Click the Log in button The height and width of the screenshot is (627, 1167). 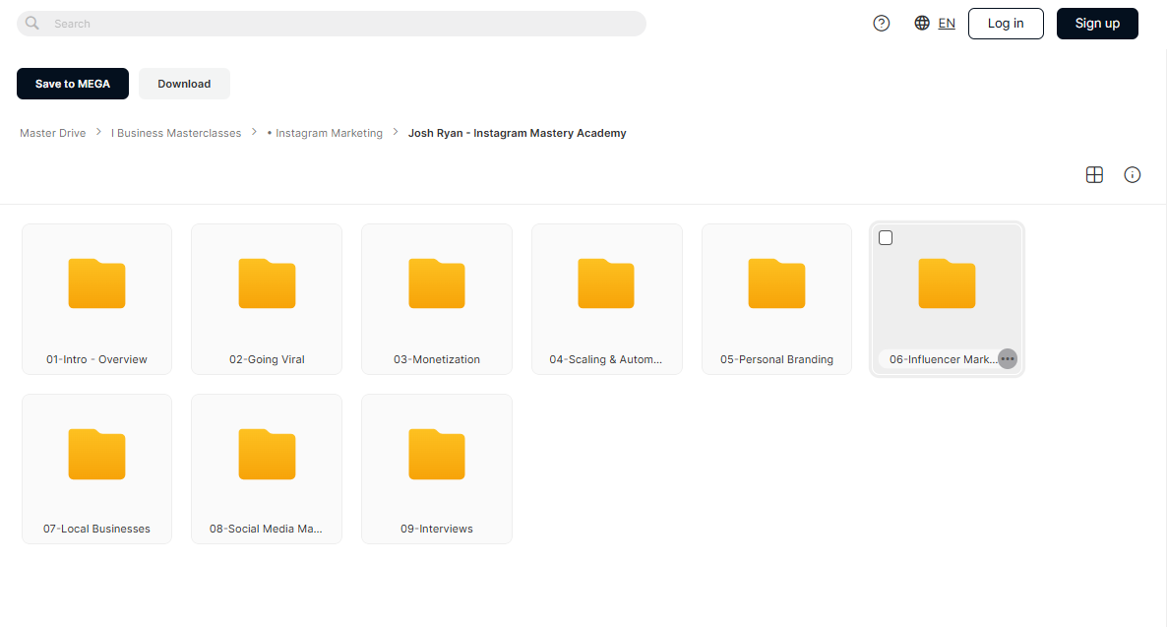pos(1006,23)
